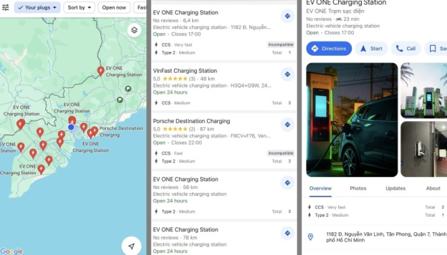Click directions icon for first EV ONE listing
The width and height of the screenshot is (447, 255).
click(287, 16)
